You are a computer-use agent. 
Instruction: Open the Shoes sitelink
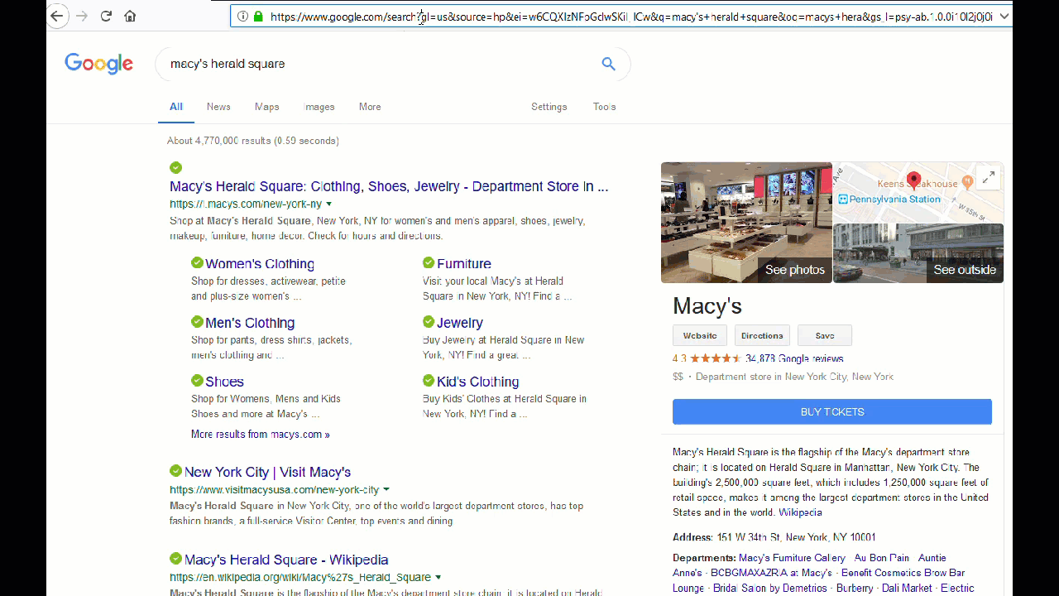click(x=224, y=382)
